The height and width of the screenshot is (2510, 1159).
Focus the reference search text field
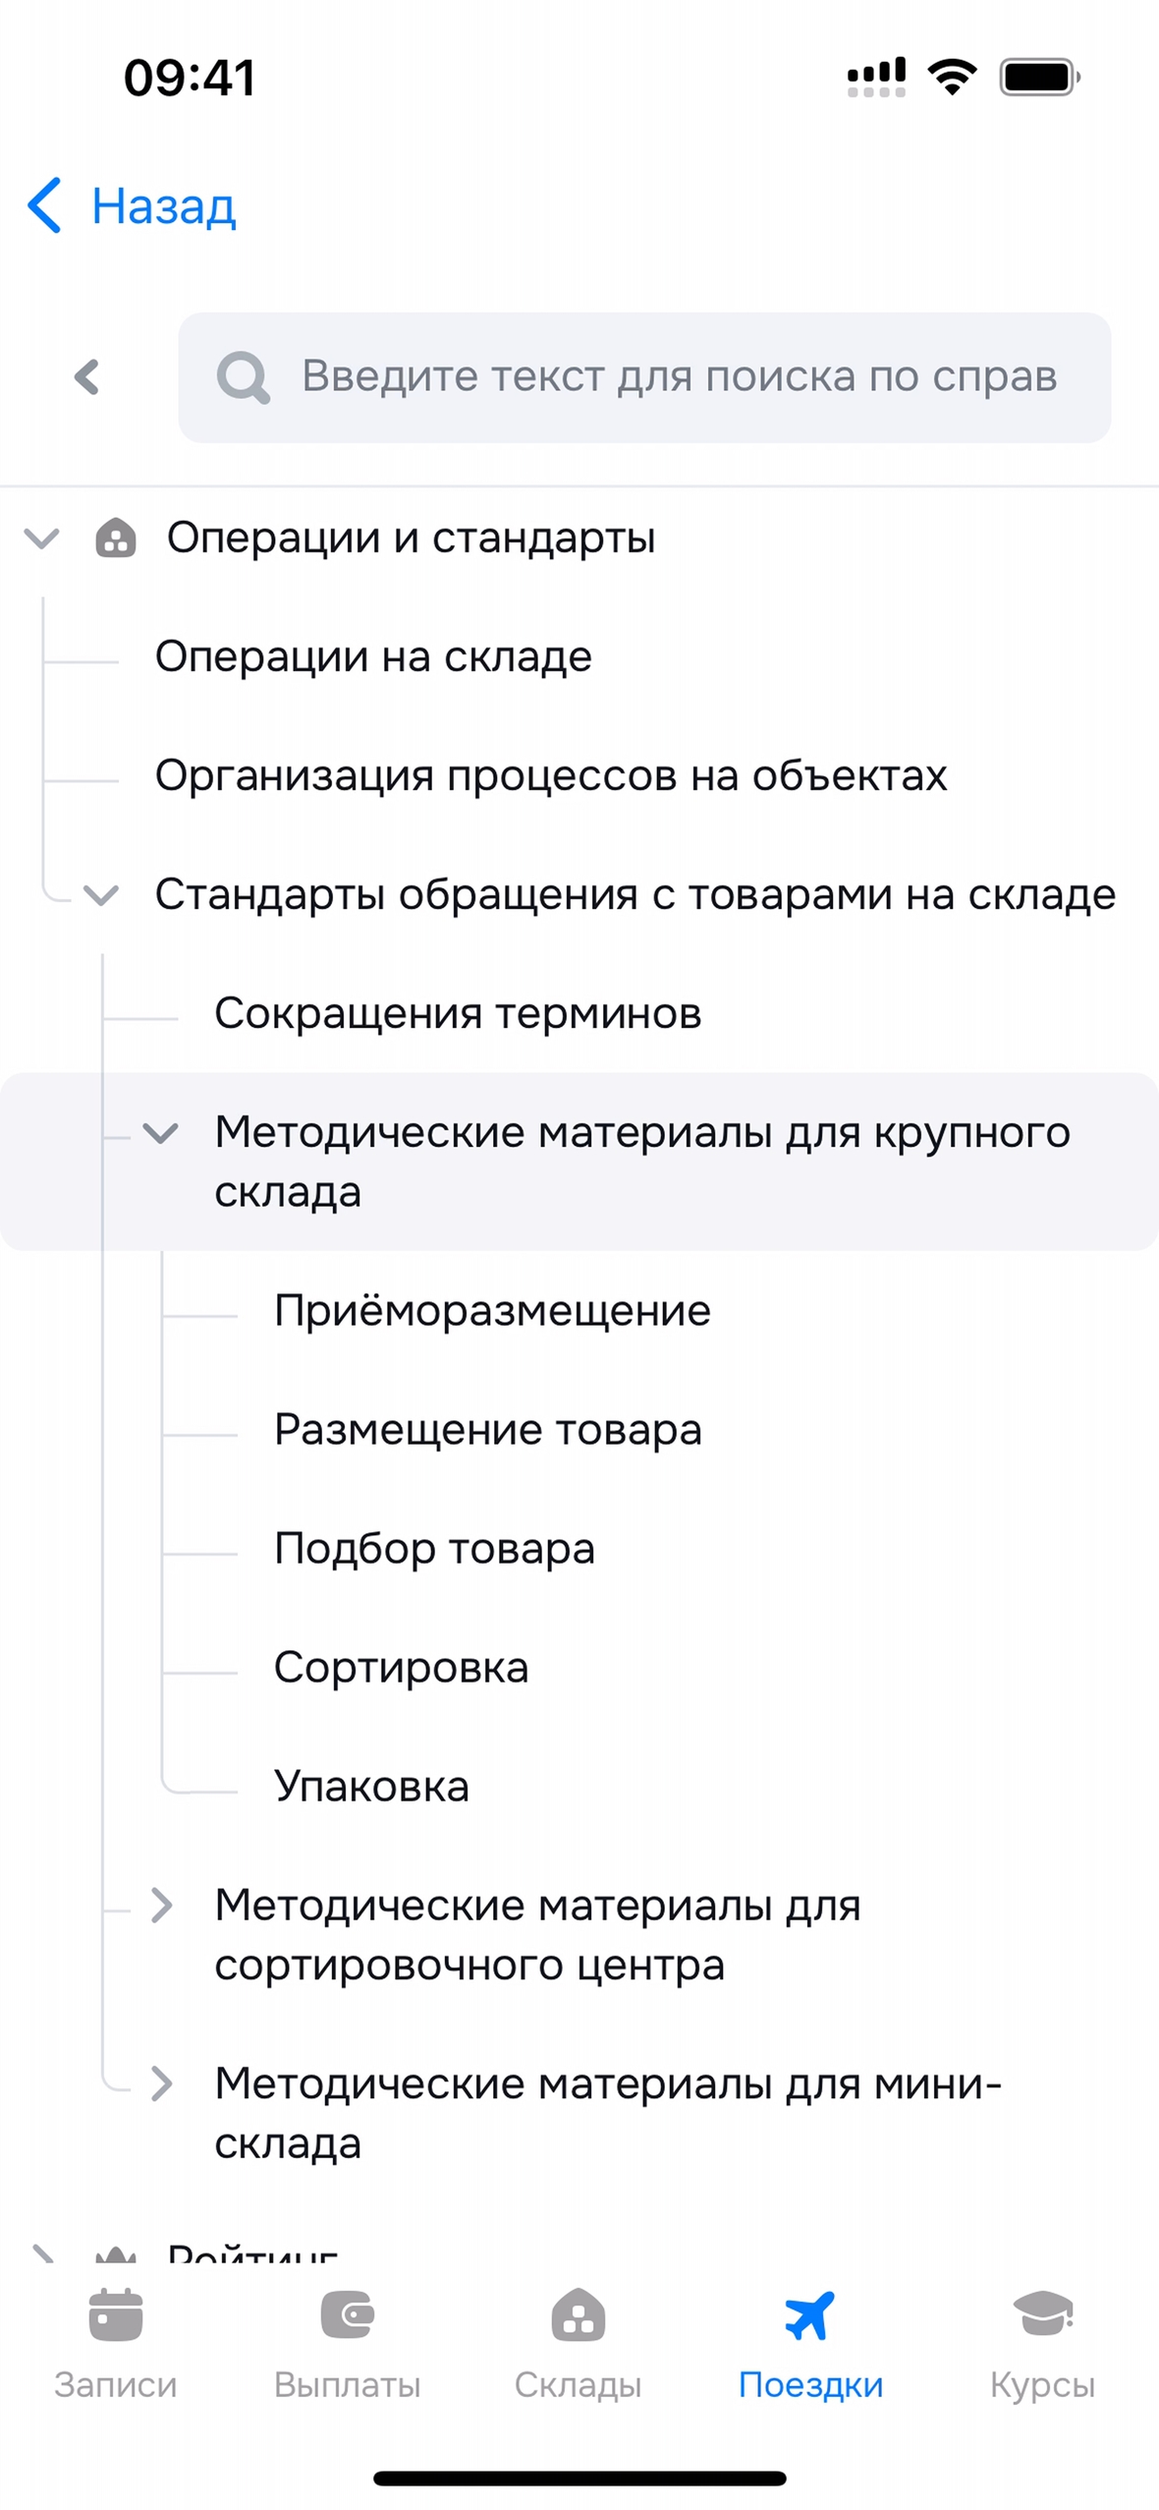tap(678, 376)
